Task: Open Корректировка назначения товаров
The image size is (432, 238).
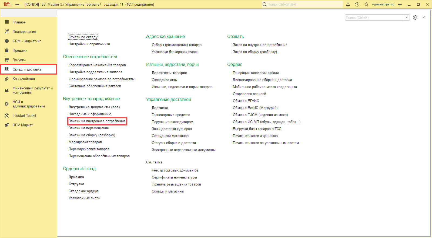Action: point(97,65)
